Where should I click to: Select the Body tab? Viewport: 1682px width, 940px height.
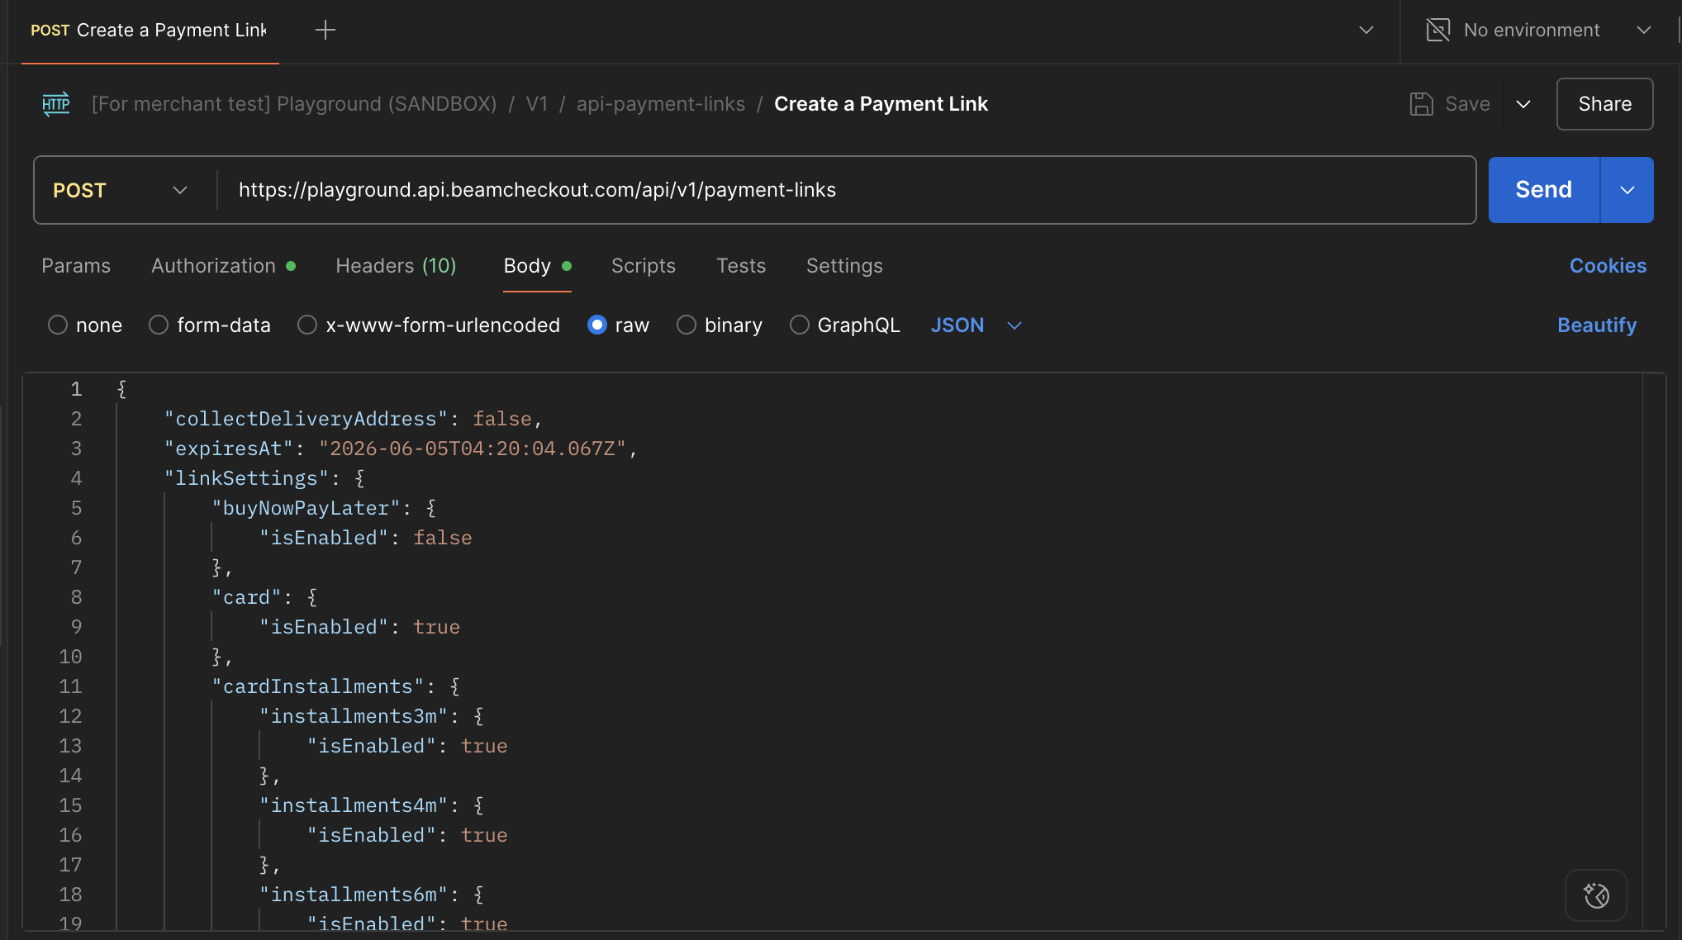point(537,266)
